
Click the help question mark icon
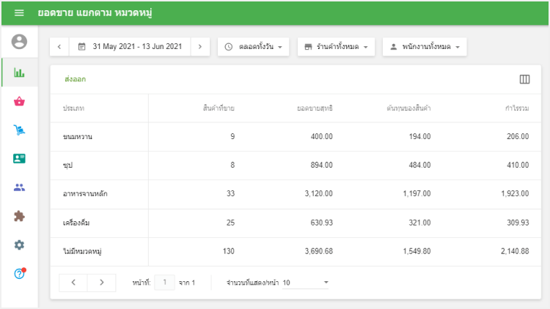pyautogui.click(x=19, y=273)
